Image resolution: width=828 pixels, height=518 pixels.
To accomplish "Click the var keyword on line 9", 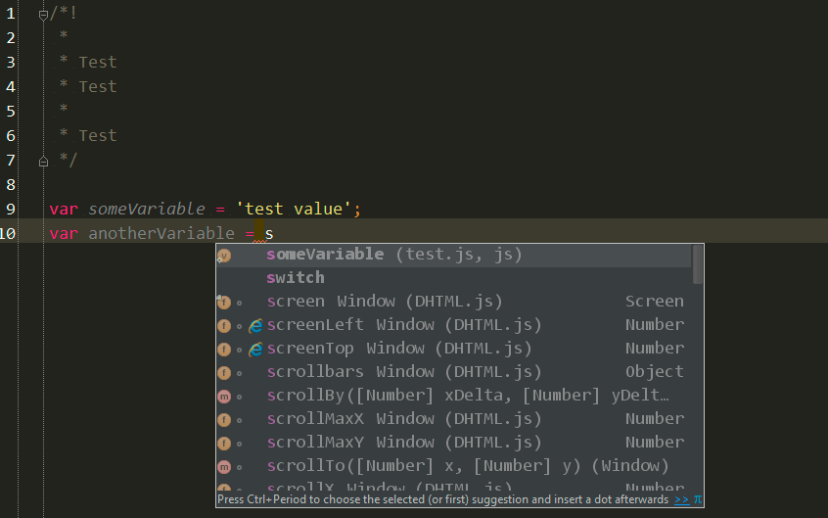I will [64, 210].
